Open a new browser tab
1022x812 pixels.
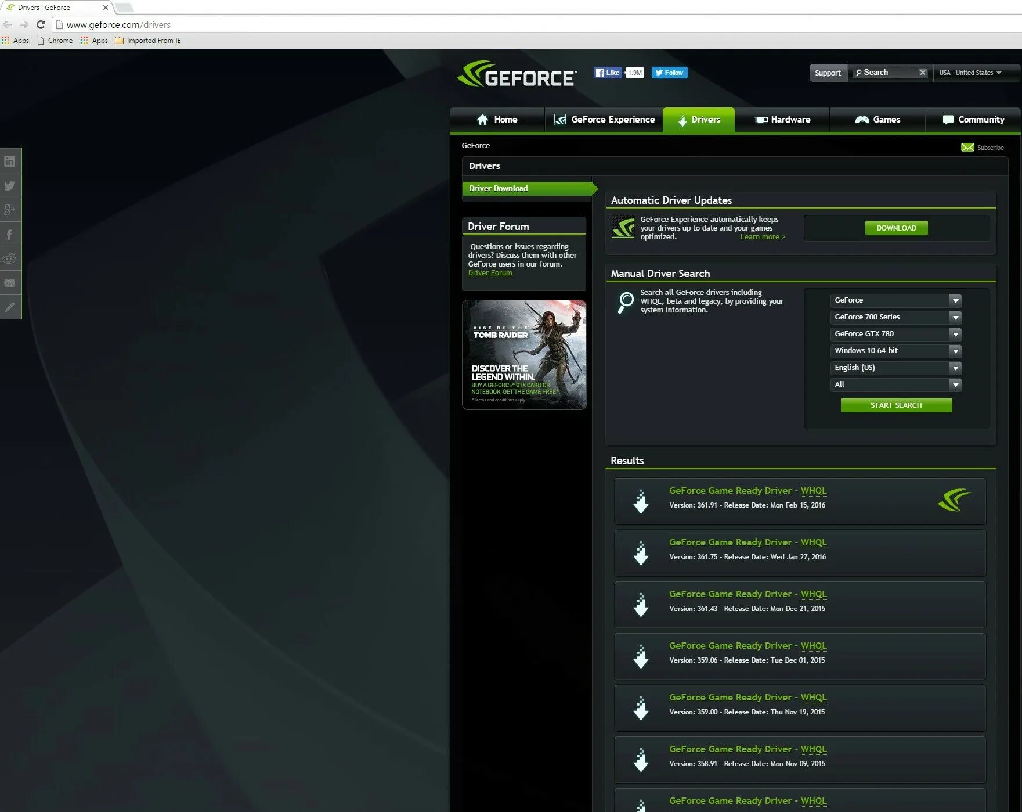click(124, 8)
